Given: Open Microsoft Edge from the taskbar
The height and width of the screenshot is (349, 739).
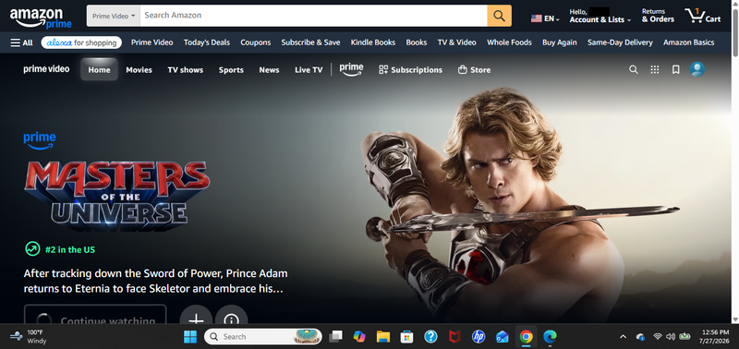Looking at the screenshot, I should tap(550, 336).
